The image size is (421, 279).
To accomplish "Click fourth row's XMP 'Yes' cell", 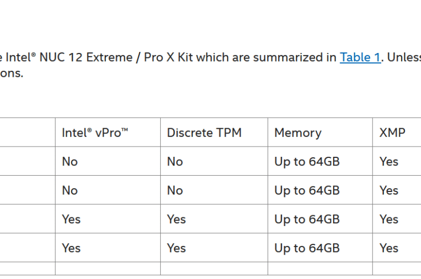I will pyautogui.click(x=397, y=248).
